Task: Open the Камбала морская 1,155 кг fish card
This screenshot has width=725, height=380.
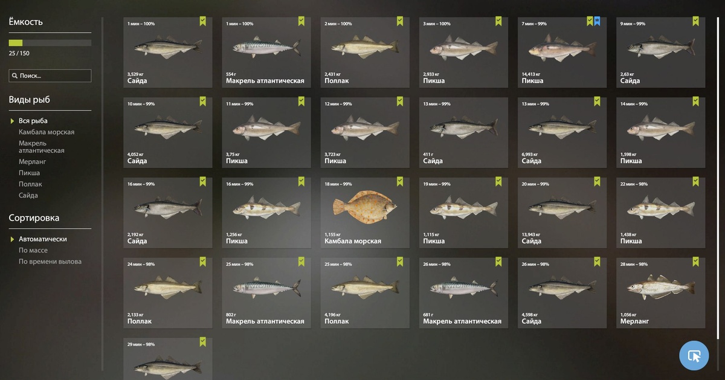Action: coord(365,212)
